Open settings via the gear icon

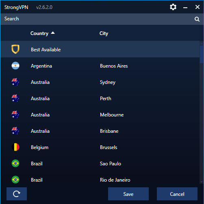pyautogui.click(x=173, y=7)
